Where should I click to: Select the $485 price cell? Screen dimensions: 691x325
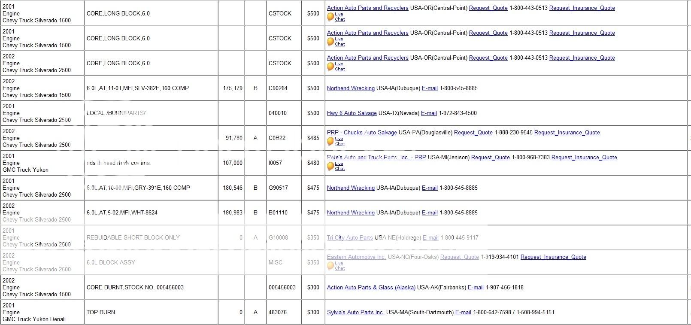313,138
